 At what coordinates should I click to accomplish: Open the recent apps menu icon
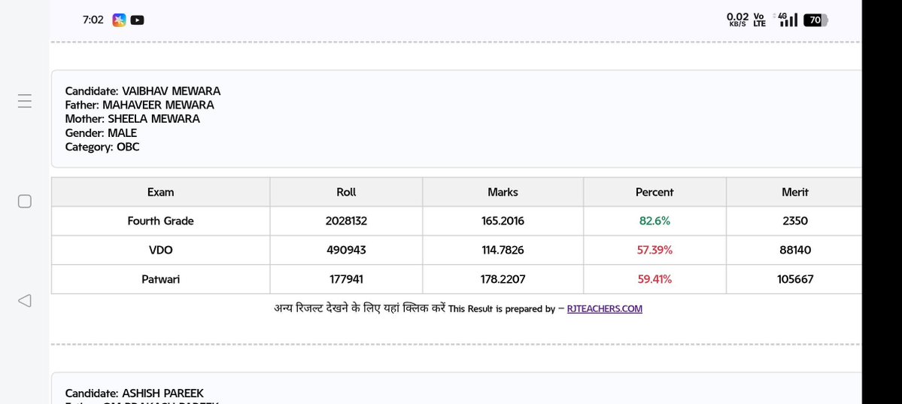(24, 102)
